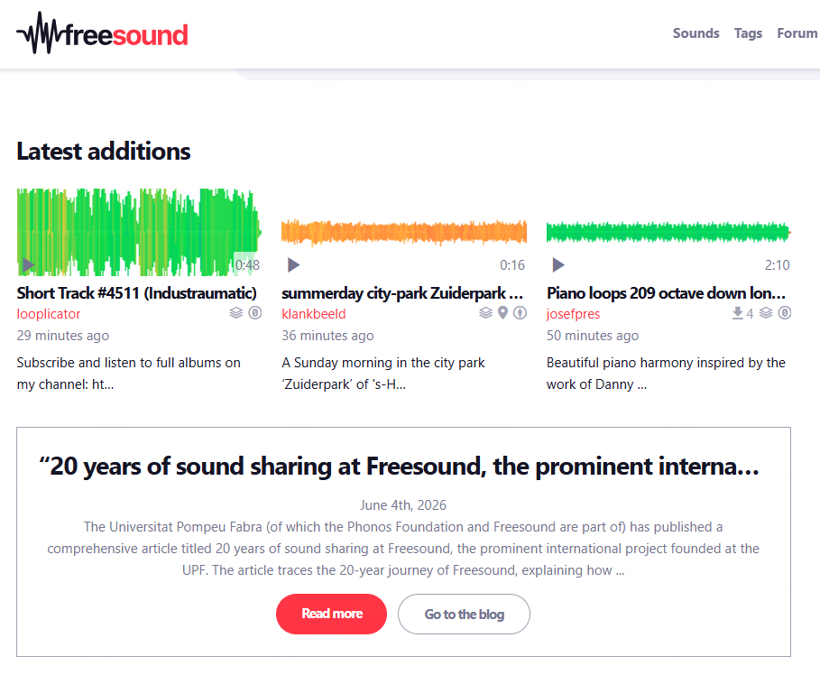Click the pack layers icon beside looplicator
The image size is (820, 675).
click(236, 313)
